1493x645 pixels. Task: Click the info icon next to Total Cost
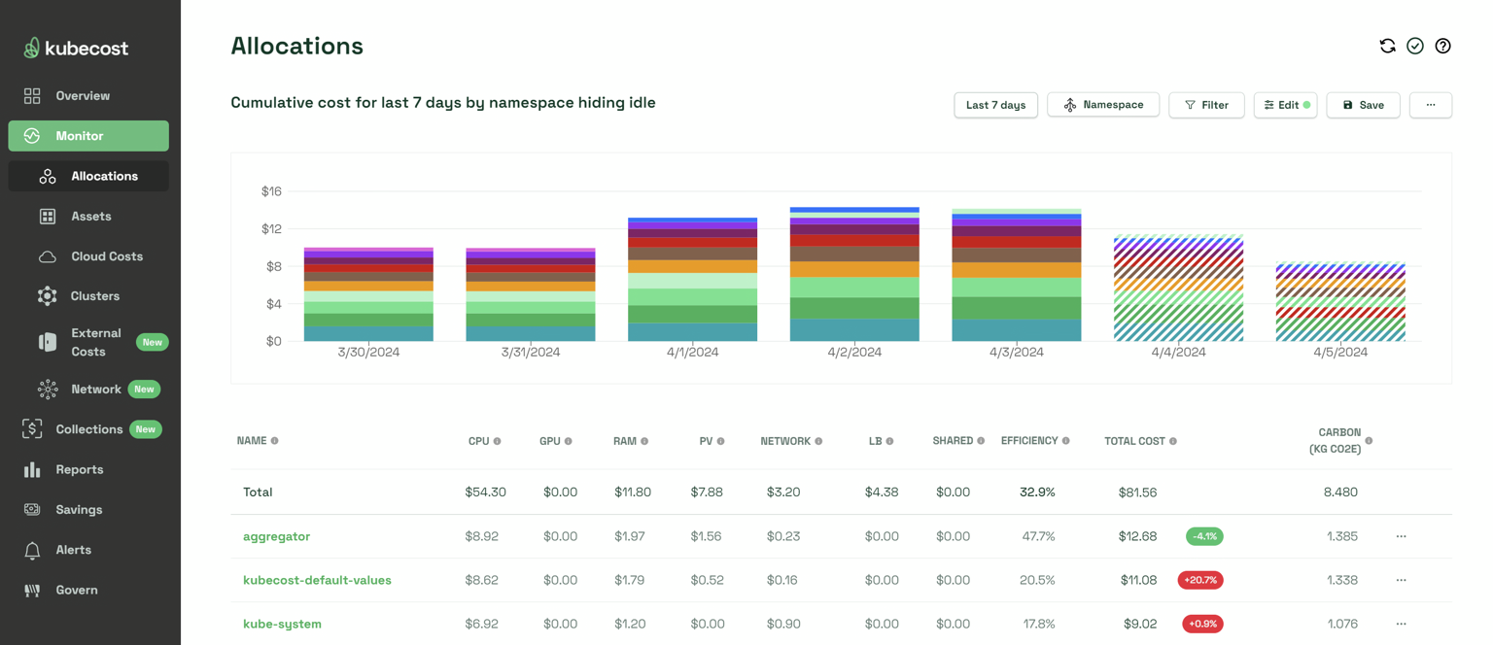click(x=1173, y=441)
